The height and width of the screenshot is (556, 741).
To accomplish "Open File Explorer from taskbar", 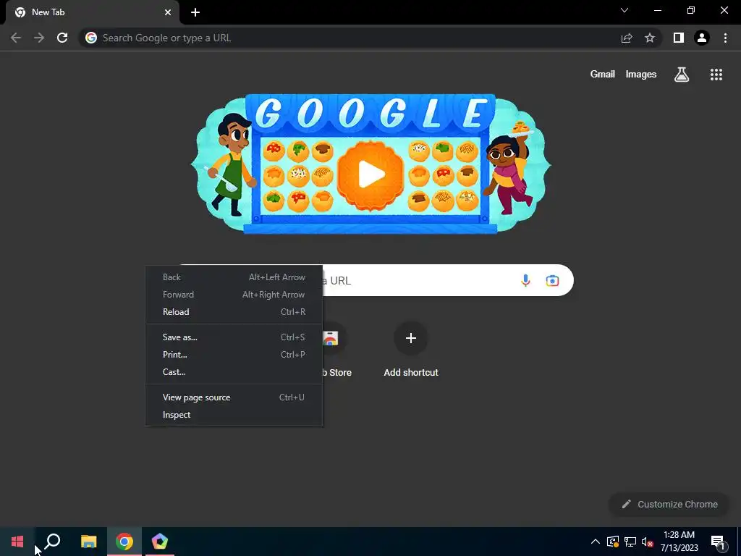I will coord(88,542).
